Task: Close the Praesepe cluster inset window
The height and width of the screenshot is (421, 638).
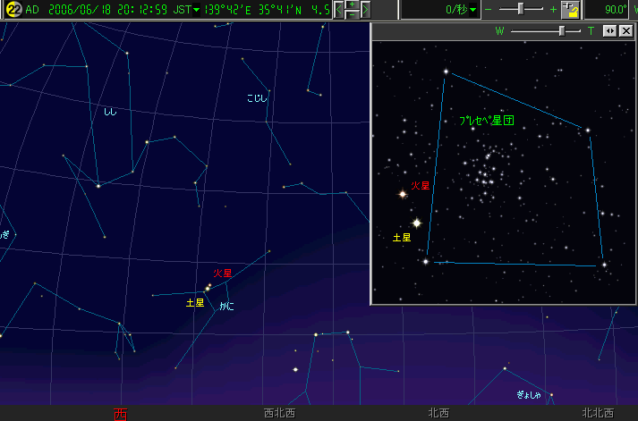Action: (x=625, y=30)
